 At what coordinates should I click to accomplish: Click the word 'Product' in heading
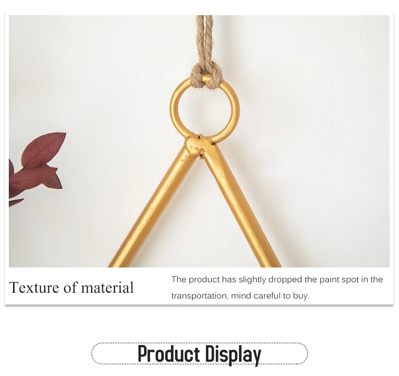pos(168,354)
